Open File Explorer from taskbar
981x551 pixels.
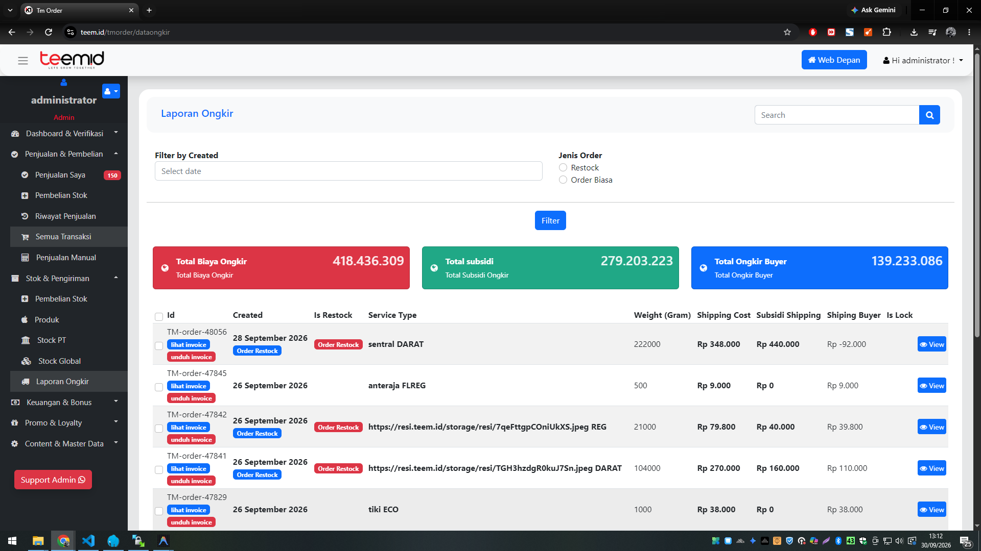(38, 541)
